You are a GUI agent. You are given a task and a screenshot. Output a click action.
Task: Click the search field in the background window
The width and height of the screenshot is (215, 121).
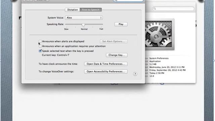(x=173, y=9)
